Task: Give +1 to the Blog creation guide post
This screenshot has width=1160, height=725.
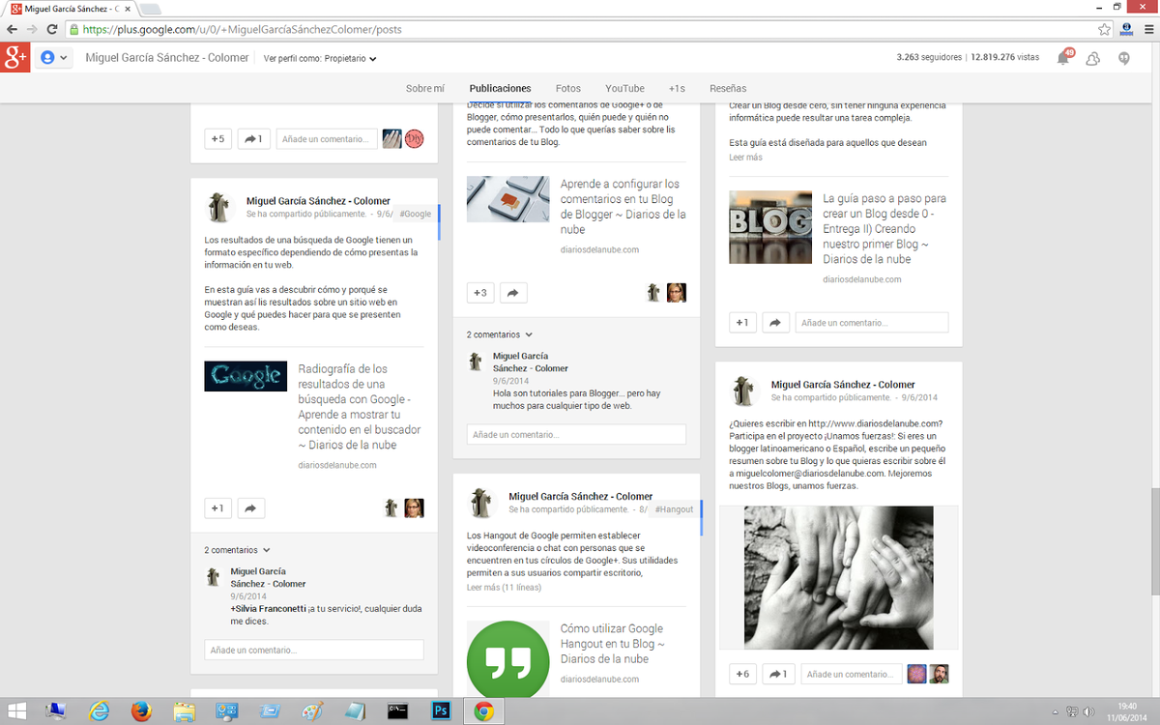Action: point(742,322)
